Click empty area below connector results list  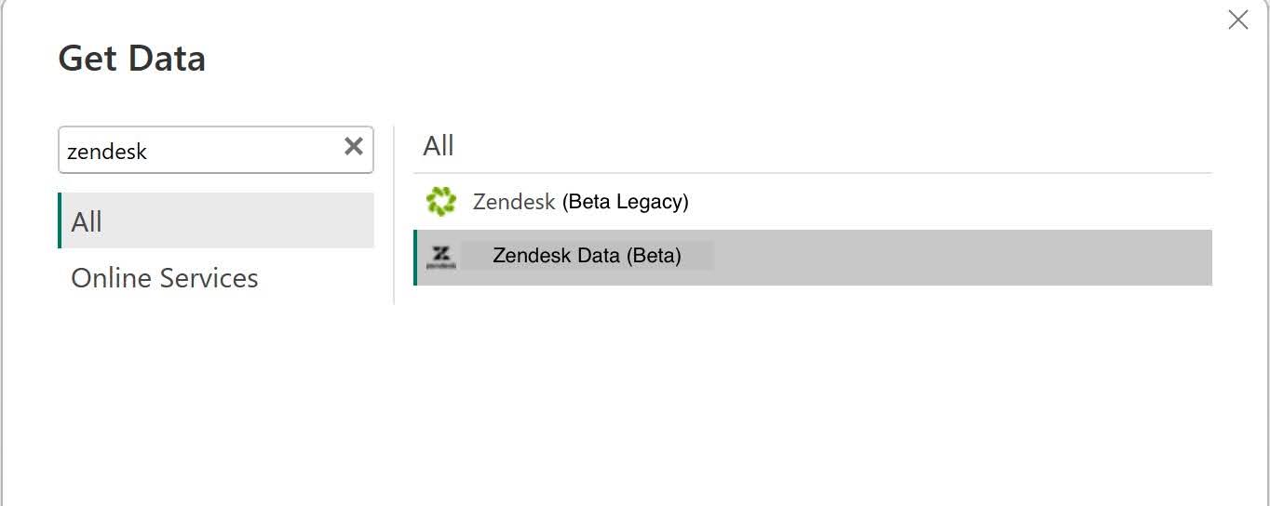point(810,391)
